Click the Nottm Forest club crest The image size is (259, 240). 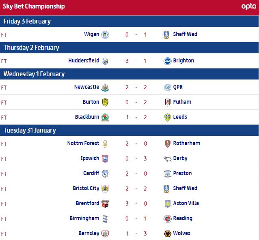[x=105, y=144]
